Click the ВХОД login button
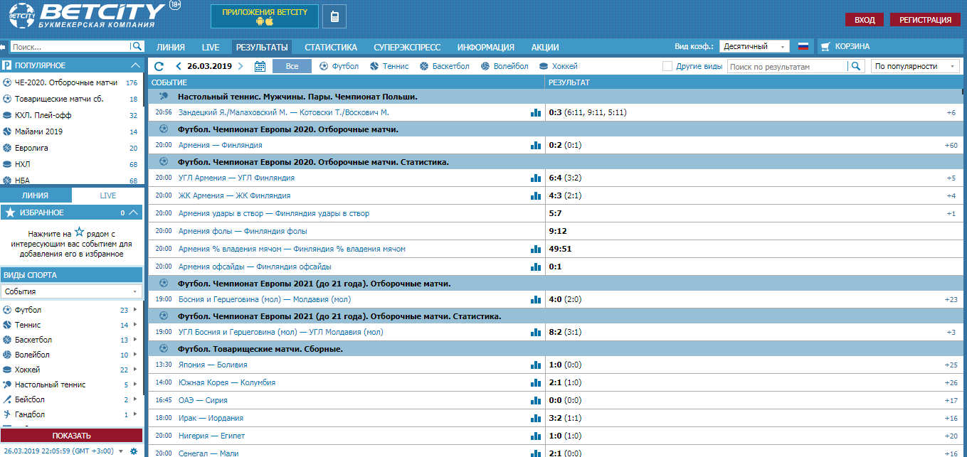Screen dimensions: 967x457 pyautogui.click(x=865, y=20)
